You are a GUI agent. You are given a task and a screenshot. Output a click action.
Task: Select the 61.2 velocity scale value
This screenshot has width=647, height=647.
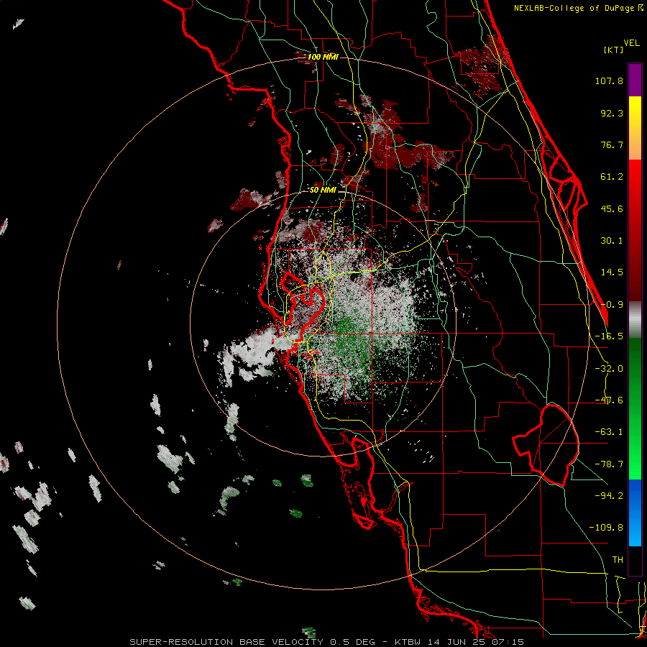[612, 177]
